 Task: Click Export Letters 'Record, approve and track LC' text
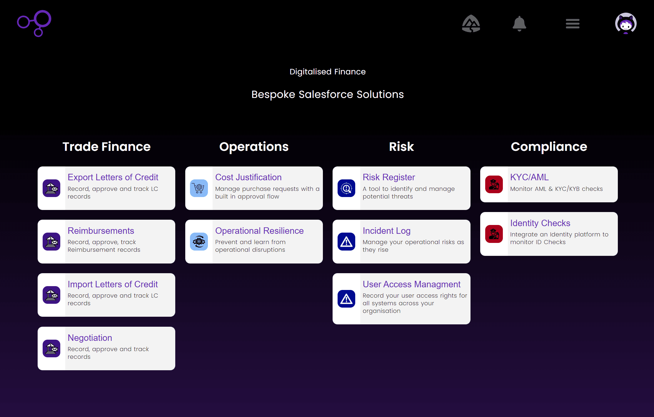click(x=113, y=193)
